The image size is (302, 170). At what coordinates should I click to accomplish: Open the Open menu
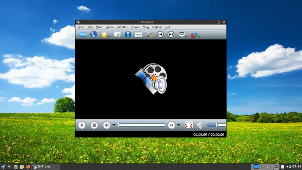(81, 27)
